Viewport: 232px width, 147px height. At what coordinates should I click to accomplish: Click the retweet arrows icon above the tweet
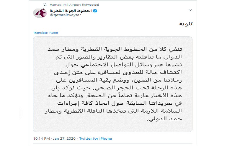[45, 5]
